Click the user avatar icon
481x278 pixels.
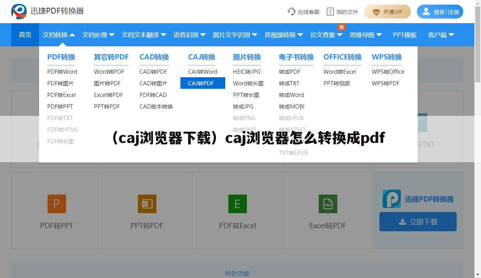(426, 12)
